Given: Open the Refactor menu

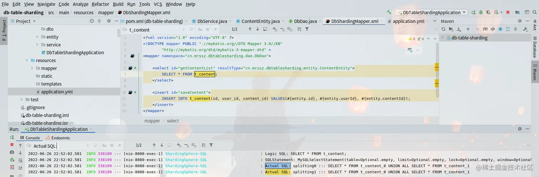Looking at the screenshot, I should coord(101,4).
